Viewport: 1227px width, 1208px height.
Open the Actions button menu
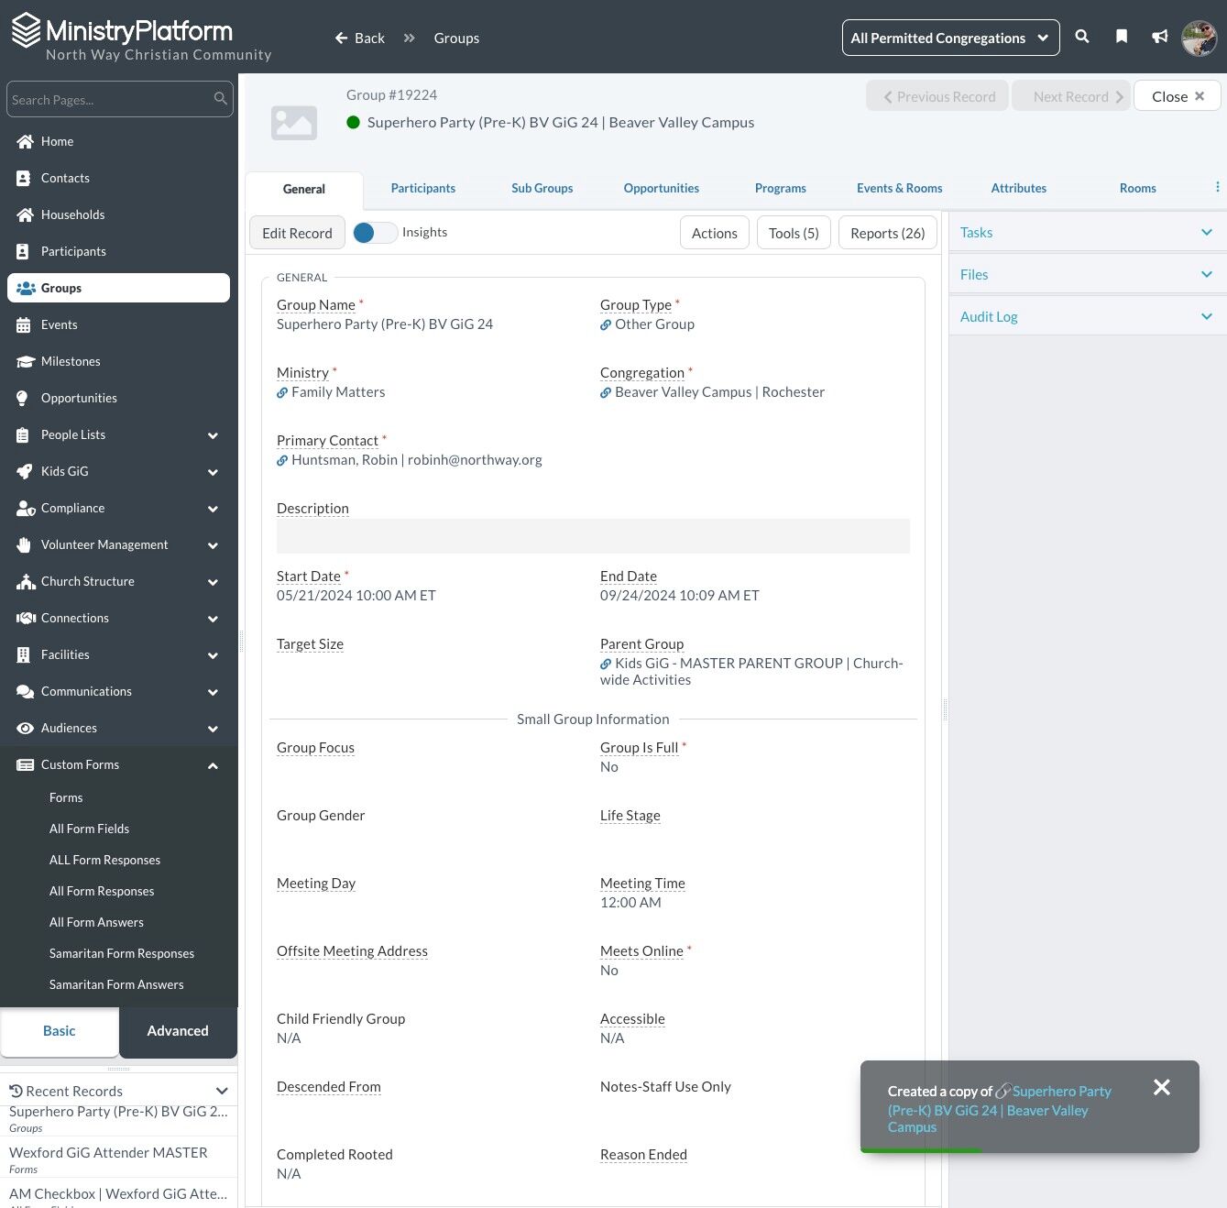(714, 233)
